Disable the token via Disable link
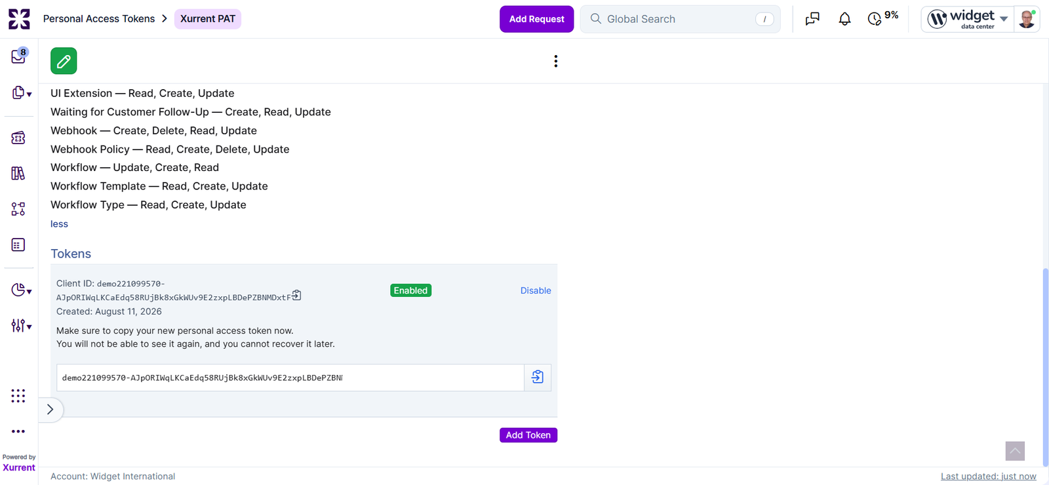The height and width of the screenshot is (485, 1049). [x=536, y=290]
